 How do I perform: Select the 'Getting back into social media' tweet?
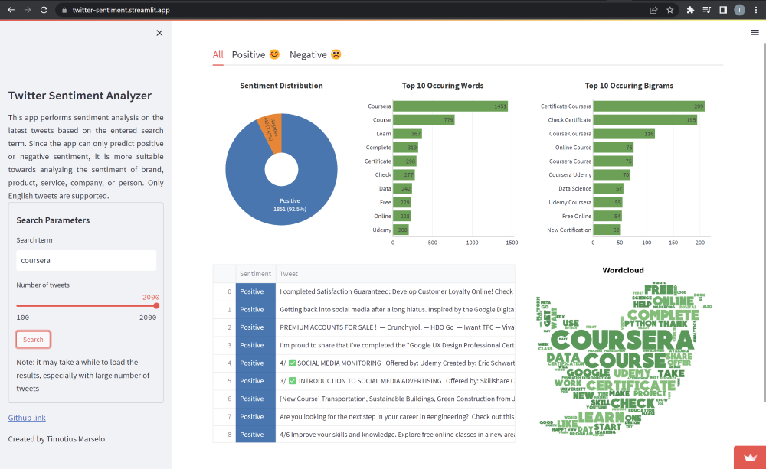pyautogui.click(x=395, y=309)
